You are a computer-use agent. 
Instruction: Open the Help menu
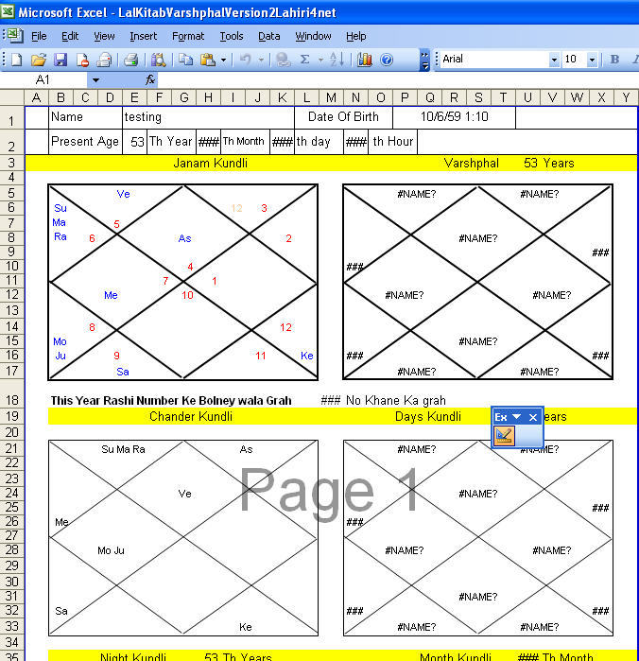point(356,36)
